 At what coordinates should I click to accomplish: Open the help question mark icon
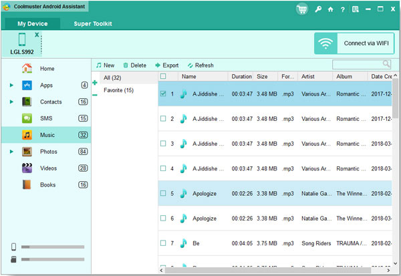(x=342, y=10)
